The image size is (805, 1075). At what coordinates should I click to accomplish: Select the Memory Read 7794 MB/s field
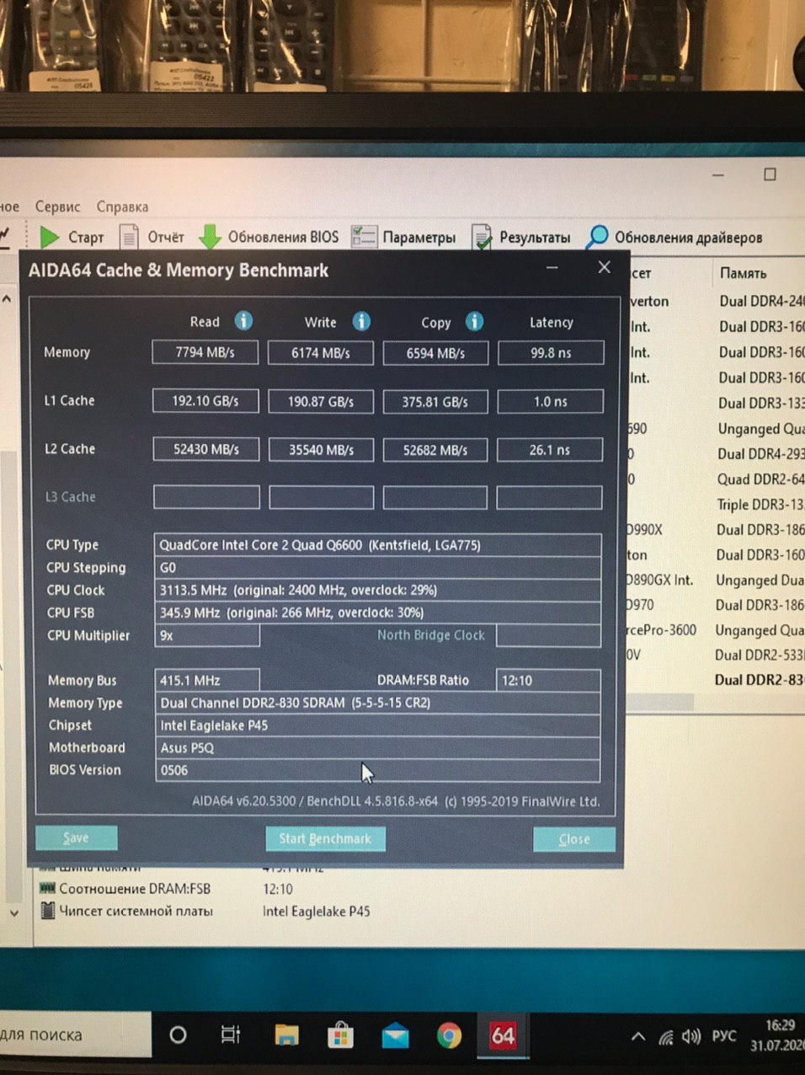(205, 352)
